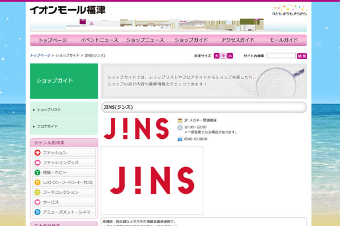This screenshot has width=340, height=226.
Task: Click the green ショップガイド sidebar header
Action: (x=64, y=81)
